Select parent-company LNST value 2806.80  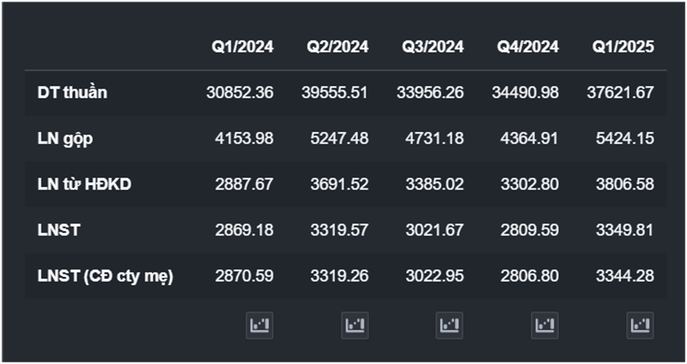pyautogui.click(x=529, y=276)
